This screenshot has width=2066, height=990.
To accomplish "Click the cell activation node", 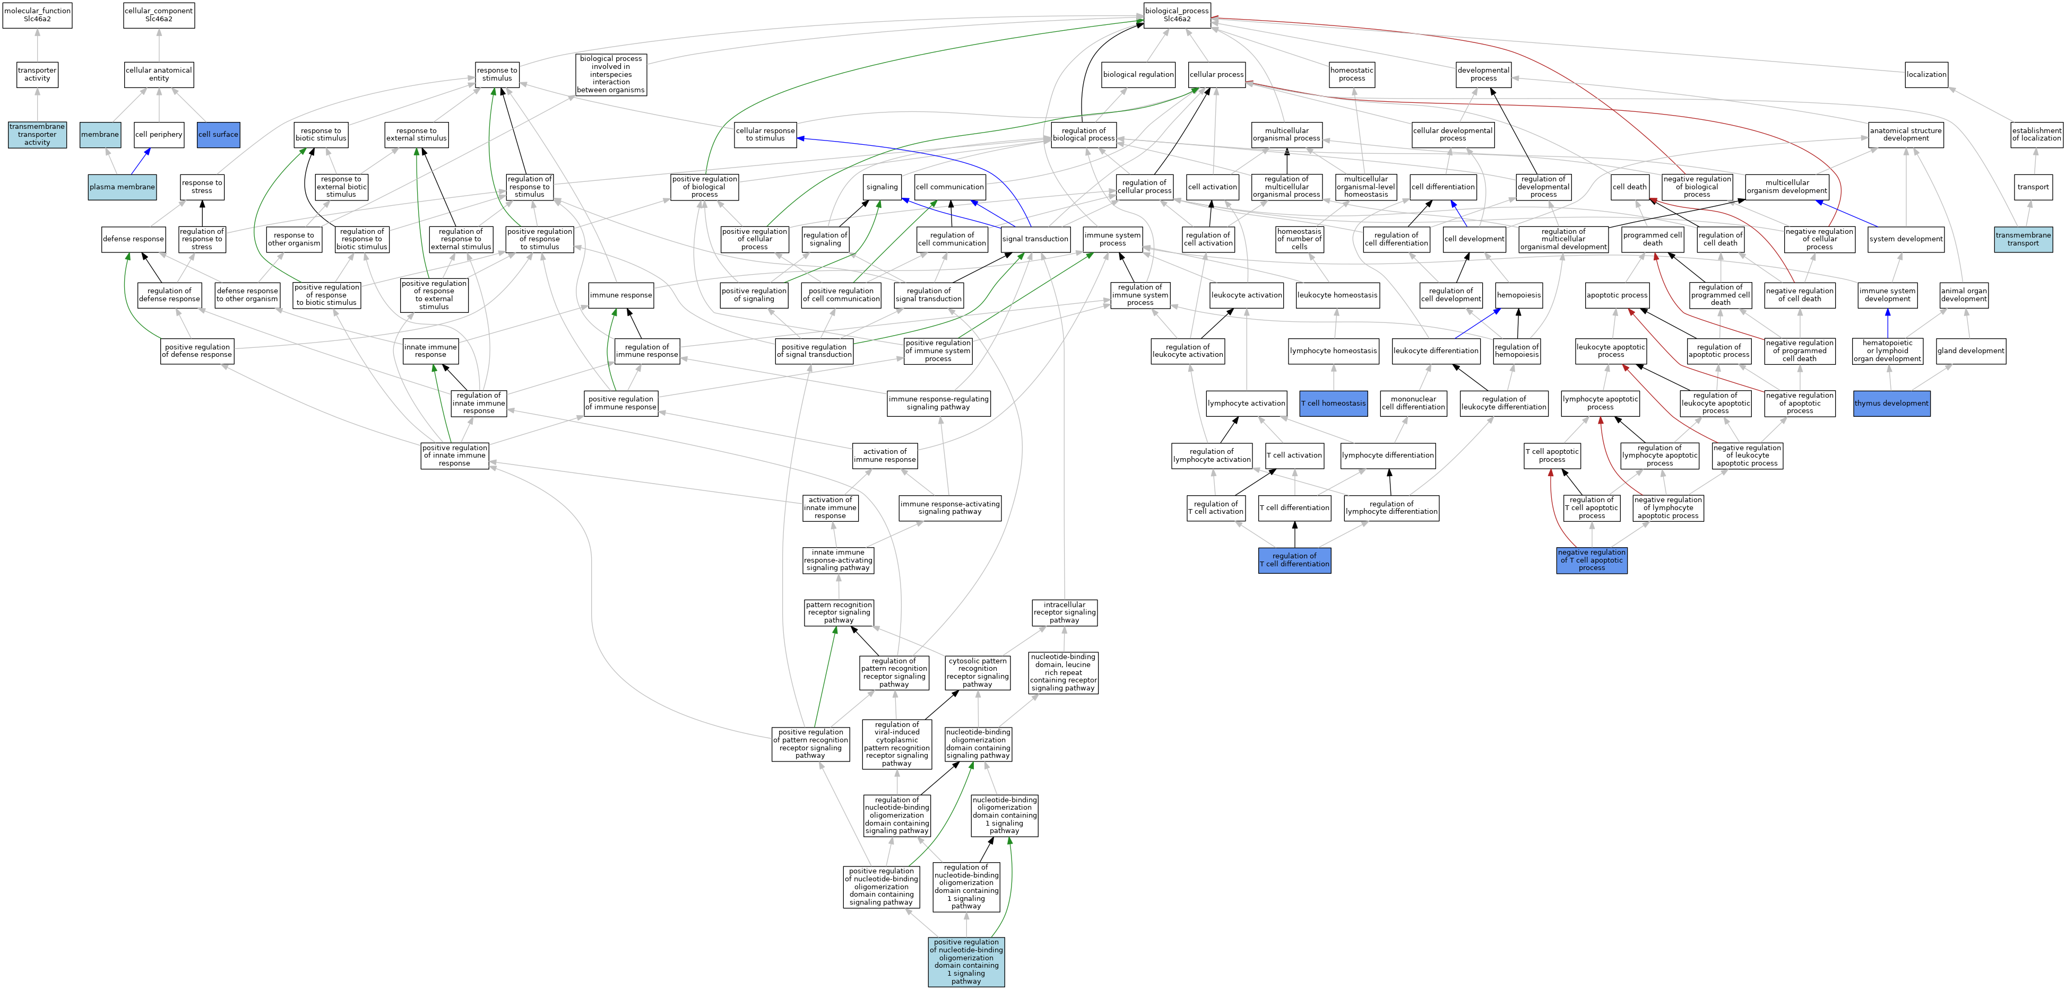I will pyautogui.click(x=1213, y=187).
